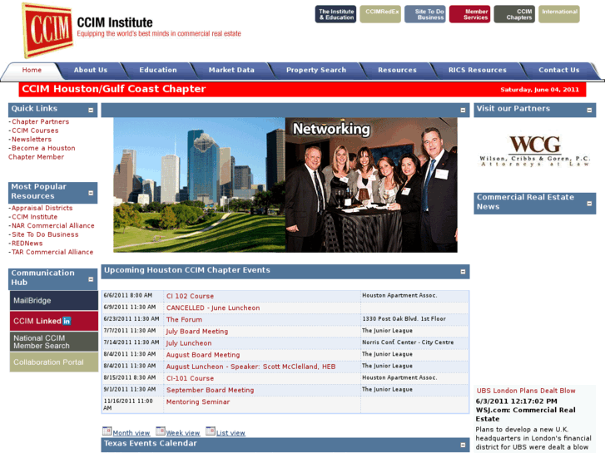Open TAR Commercial Alliance link

(x=52, y=252)
